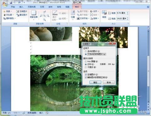Open the 旋转 rotate menu
Viewport: 151px width, 116px height.
(95, 19)
